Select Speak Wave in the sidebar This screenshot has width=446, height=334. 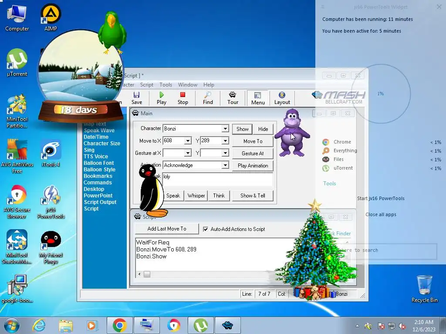coord(99,130)
